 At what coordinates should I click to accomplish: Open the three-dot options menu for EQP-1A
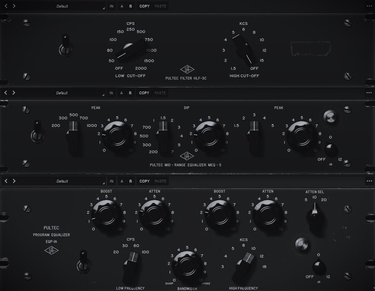(369, 181)
